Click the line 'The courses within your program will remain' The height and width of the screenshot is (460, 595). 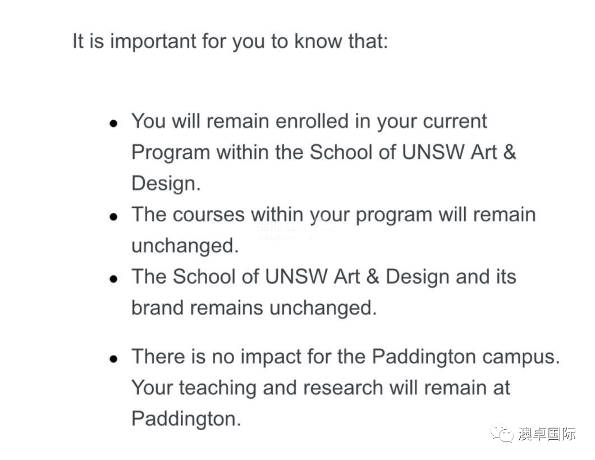(333, 215)
